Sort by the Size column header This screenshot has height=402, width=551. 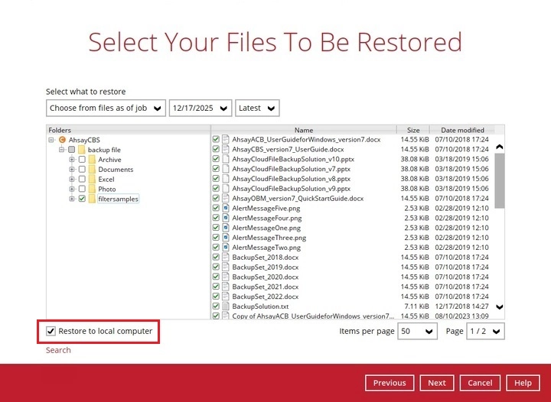(x=413, y=130)
